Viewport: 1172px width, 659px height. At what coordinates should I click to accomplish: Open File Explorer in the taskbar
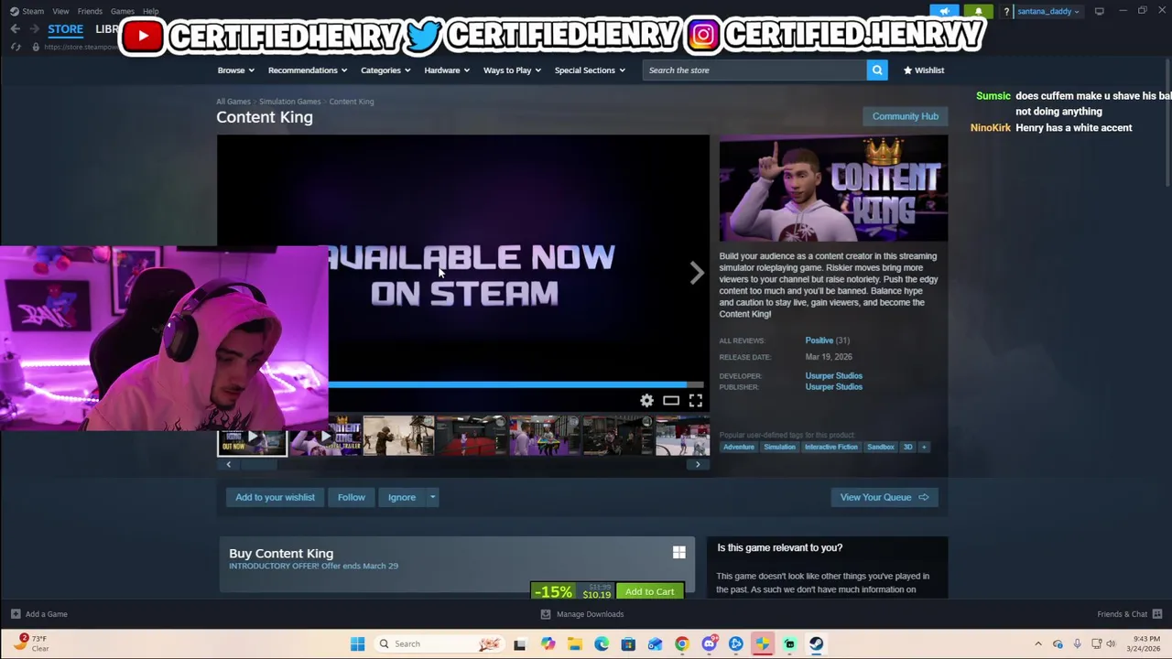pyautogui.click(x=574, y=643)
